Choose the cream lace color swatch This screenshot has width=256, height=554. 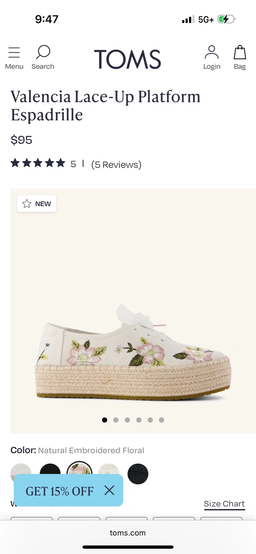[x=109, y=470]
